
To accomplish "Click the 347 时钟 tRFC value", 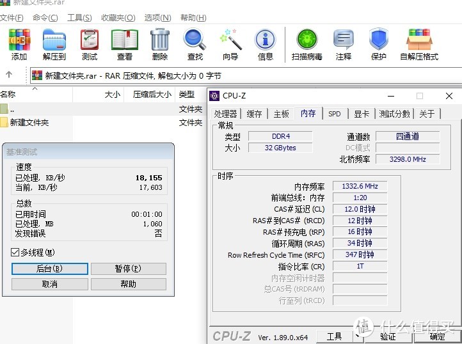I will click(x=360, y=254).
